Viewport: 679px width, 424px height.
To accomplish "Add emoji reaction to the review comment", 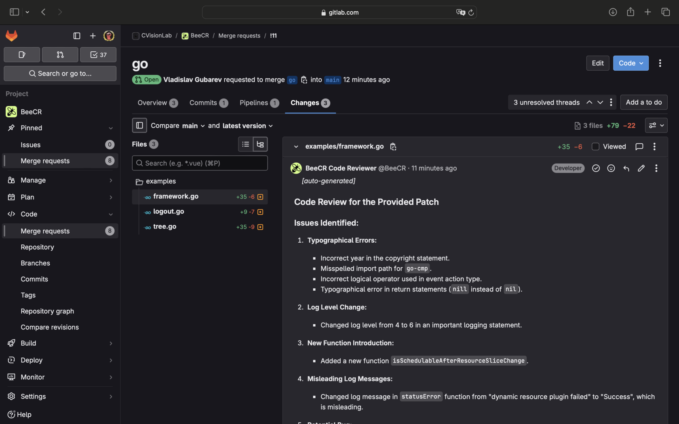I will [611, 168].
